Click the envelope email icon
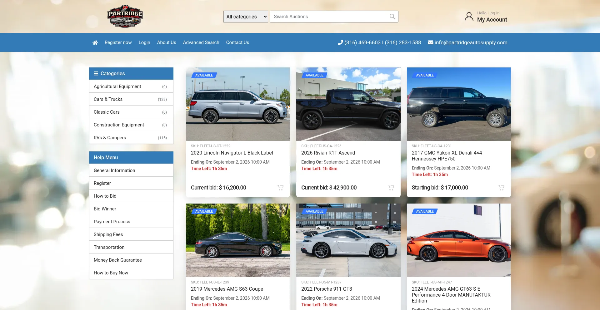The width and height of the screenshot is (600, 310). [x=430, y=42]
